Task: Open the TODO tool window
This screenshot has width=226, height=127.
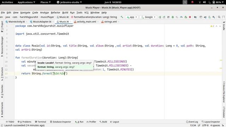Action: click(10, 122)
